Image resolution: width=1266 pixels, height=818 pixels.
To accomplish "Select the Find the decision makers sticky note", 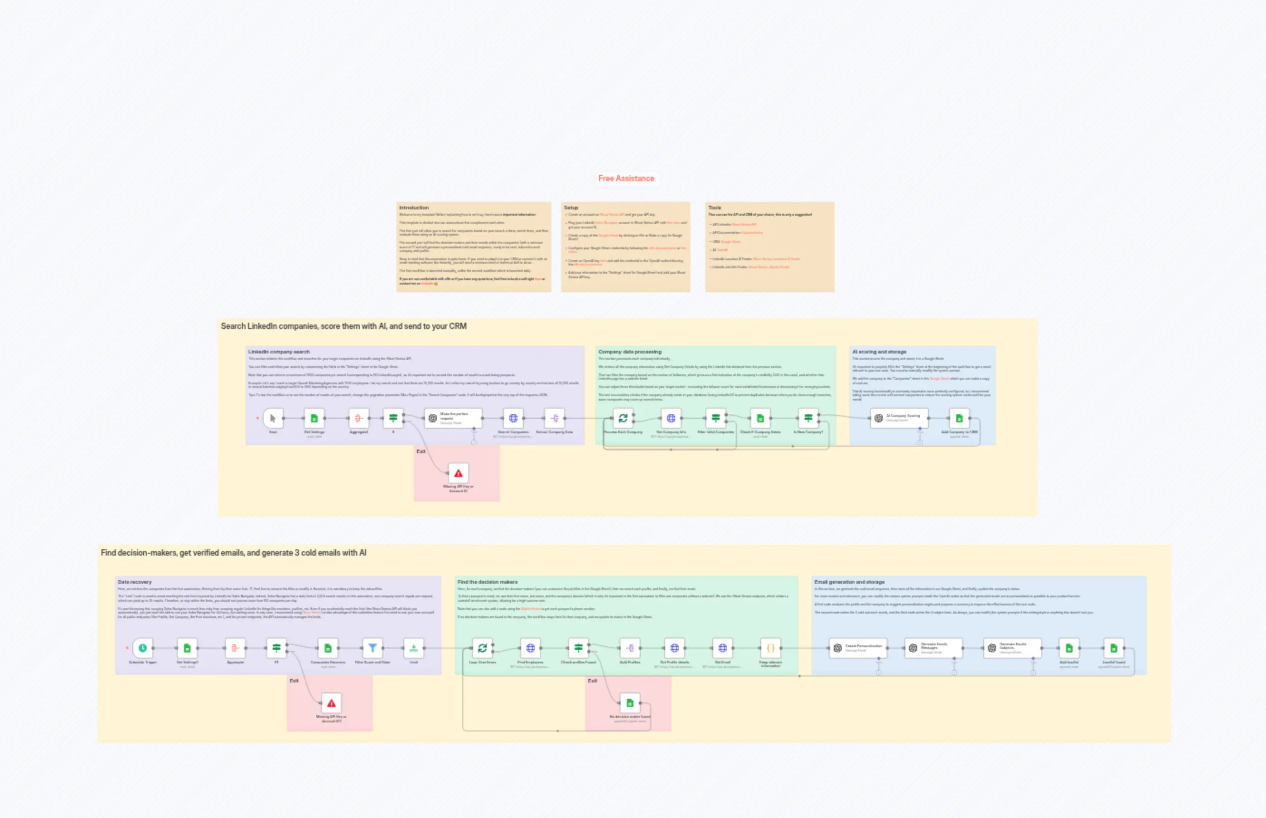I will click(488, 581).
